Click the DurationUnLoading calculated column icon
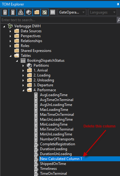120x176 pixels. tap(36, 154)
